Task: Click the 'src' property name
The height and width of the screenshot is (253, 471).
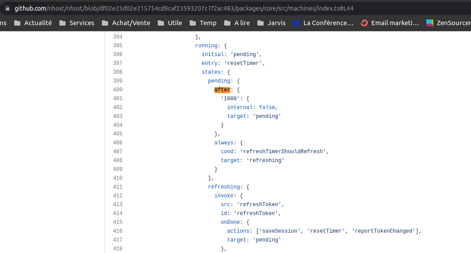Action: 225,204
